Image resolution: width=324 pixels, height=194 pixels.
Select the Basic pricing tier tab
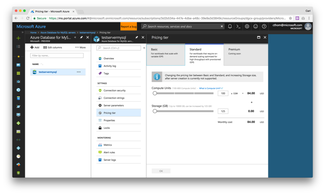pyautogui.click(x=166, y=55)
